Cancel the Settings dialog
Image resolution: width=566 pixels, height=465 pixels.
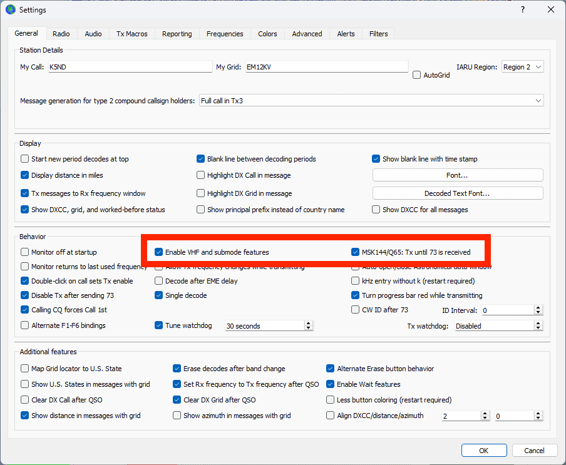pos(534,451)
